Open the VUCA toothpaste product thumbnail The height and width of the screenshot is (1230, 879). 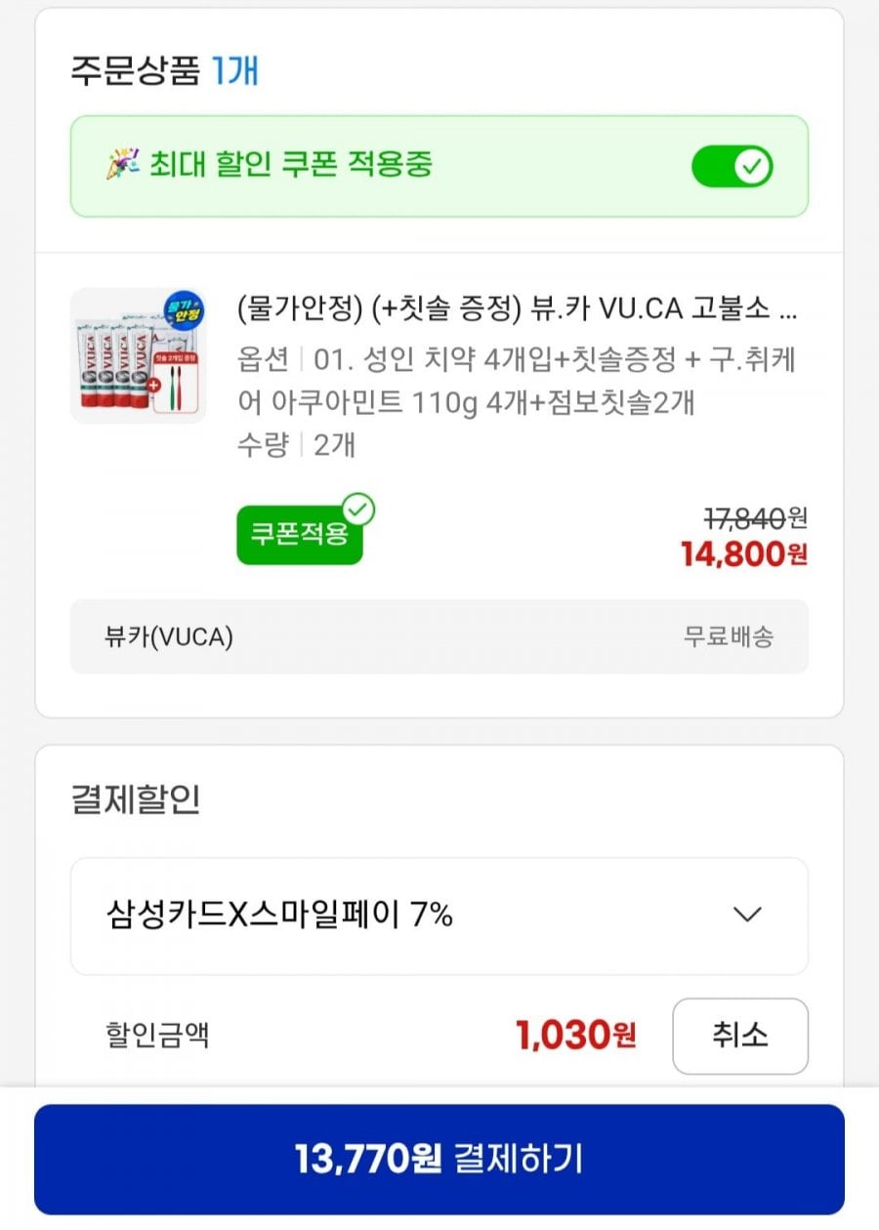pyautogui.click(x=139, y=355)
